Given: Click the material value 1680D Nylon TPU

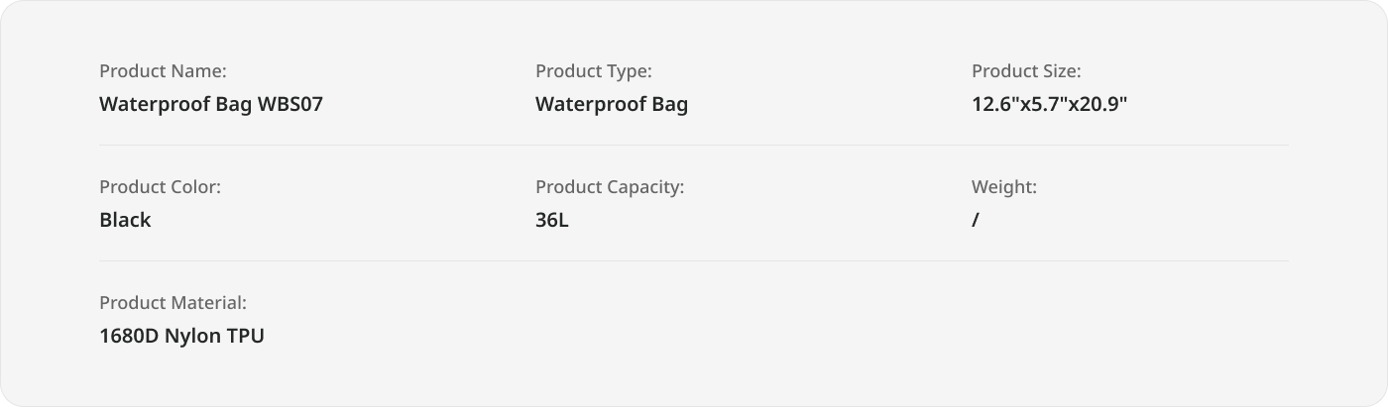Looking at the screenshot, I should pyautogui.click(x=182, y=336).
